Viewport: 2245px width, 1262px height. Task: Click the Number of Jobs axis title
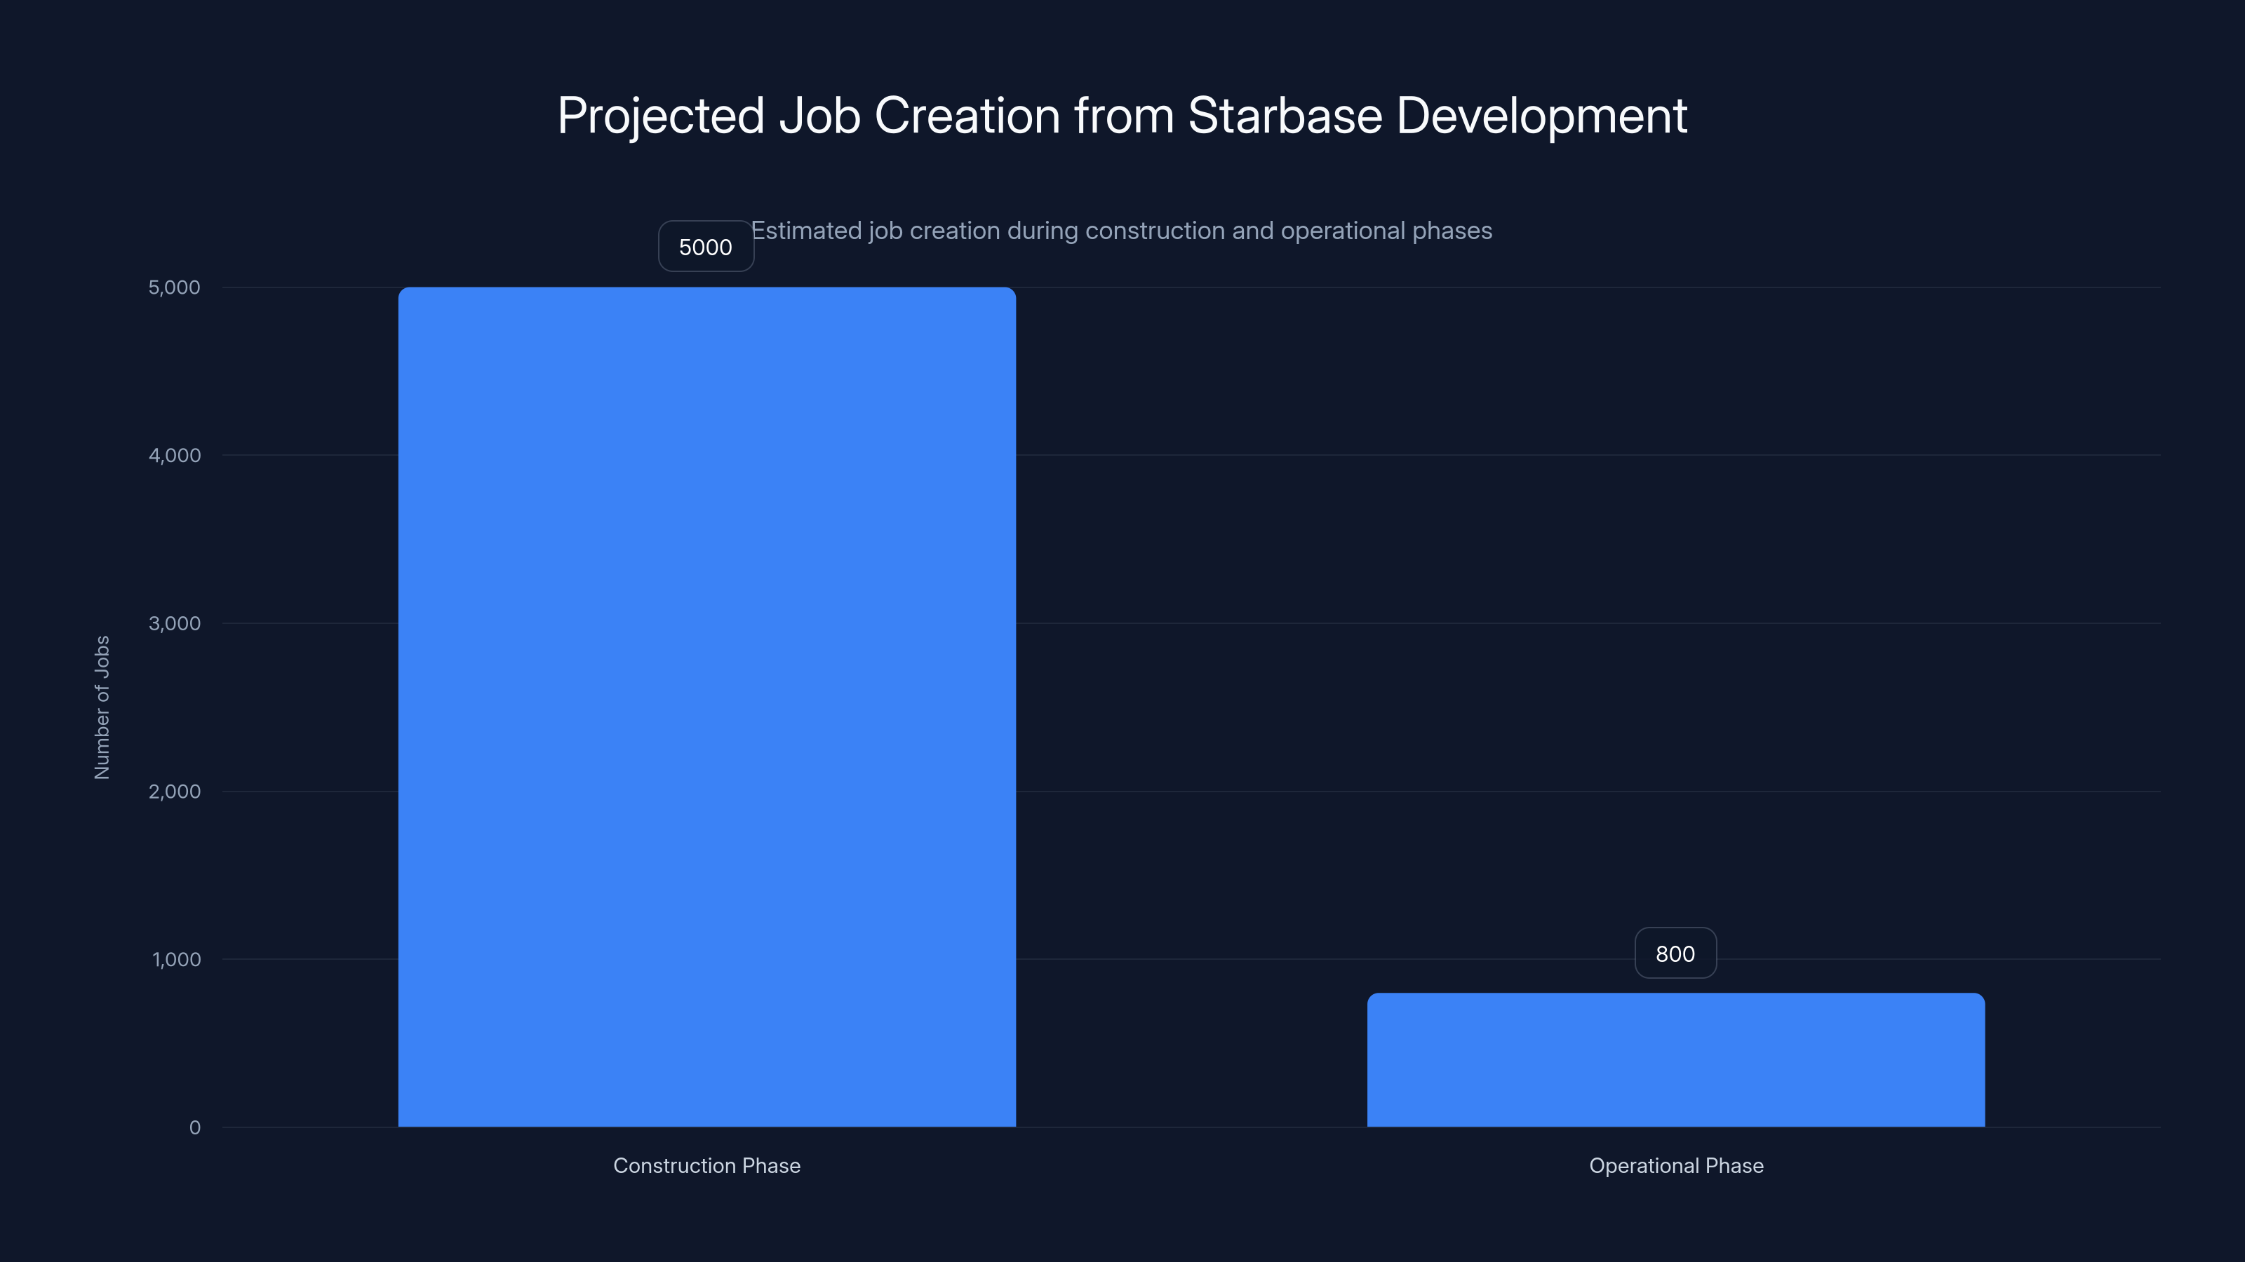click(x=102, y=707)
